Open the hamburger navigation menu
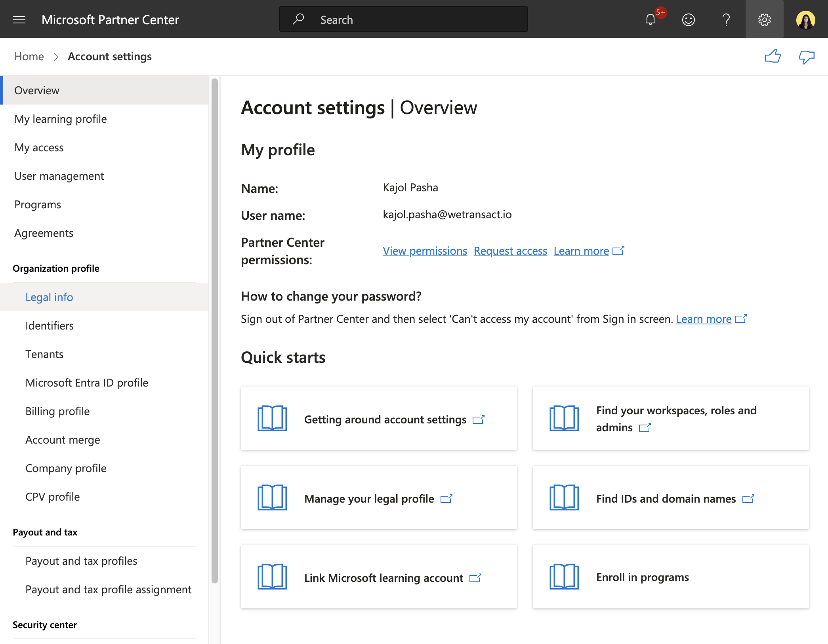This screenshot has height=644, width=828. pyautogui.click(x=19, y=19)
